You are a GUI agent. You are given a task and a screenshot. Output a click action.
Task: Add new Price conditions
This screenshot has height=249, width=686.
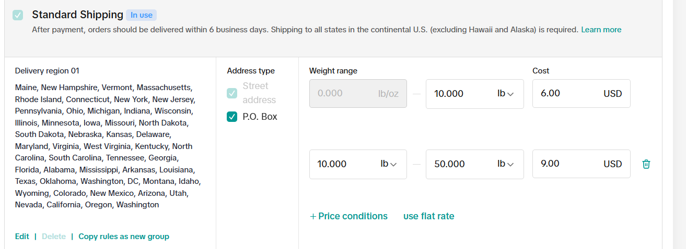pyautogui.click(x=348, y=216)
